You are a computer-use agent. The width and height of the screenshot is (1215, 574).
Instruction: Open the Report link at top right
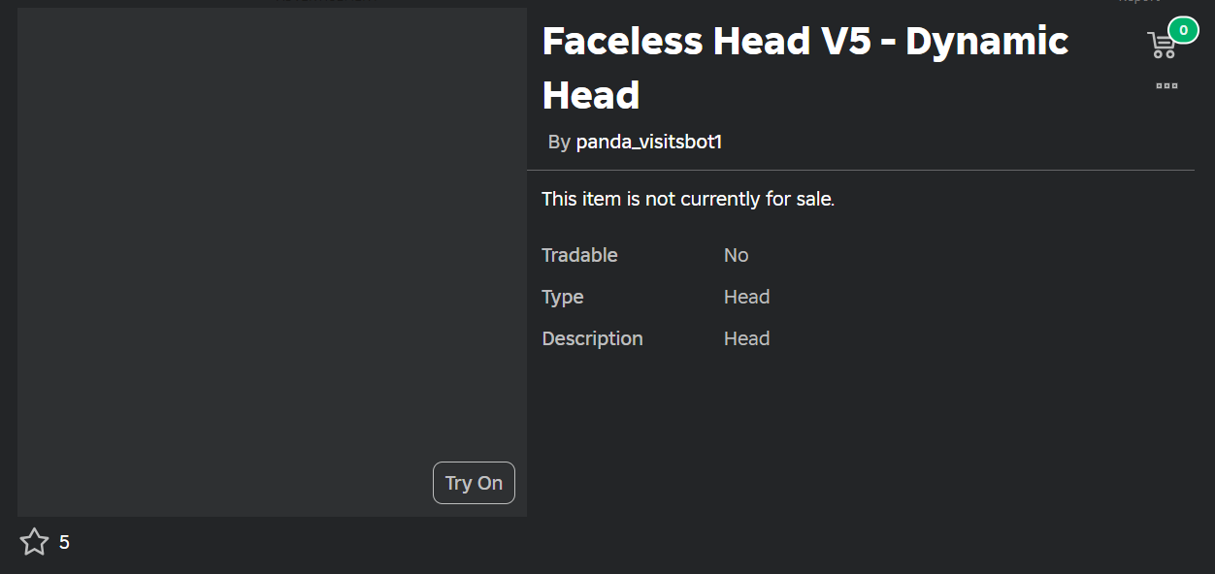coord(1139,2)
